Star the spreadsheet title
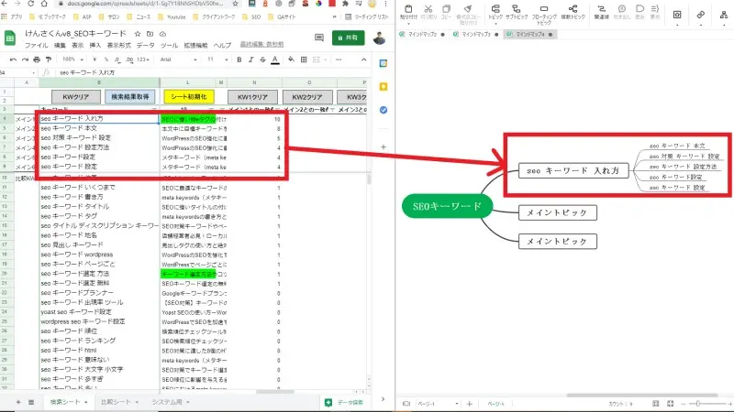This screenshot has width=734, height=412. tap(136, 33)
